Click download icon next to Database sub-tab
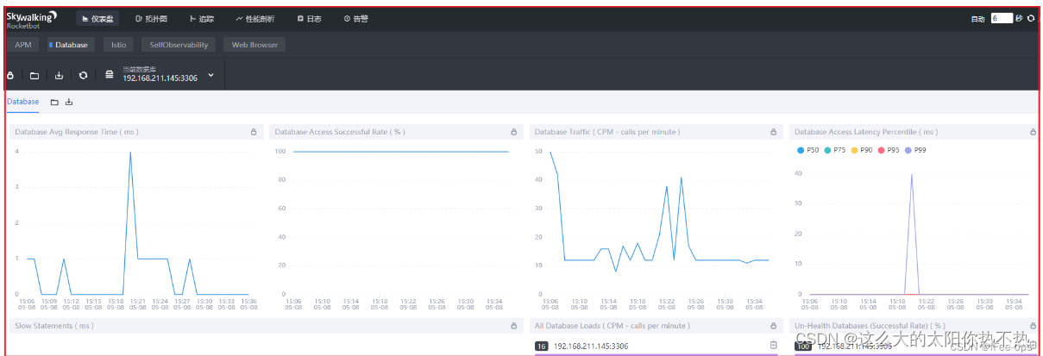1043x356 pixels. click(69, 103)
